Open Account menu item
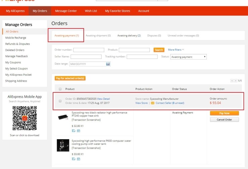 (144, 11)
